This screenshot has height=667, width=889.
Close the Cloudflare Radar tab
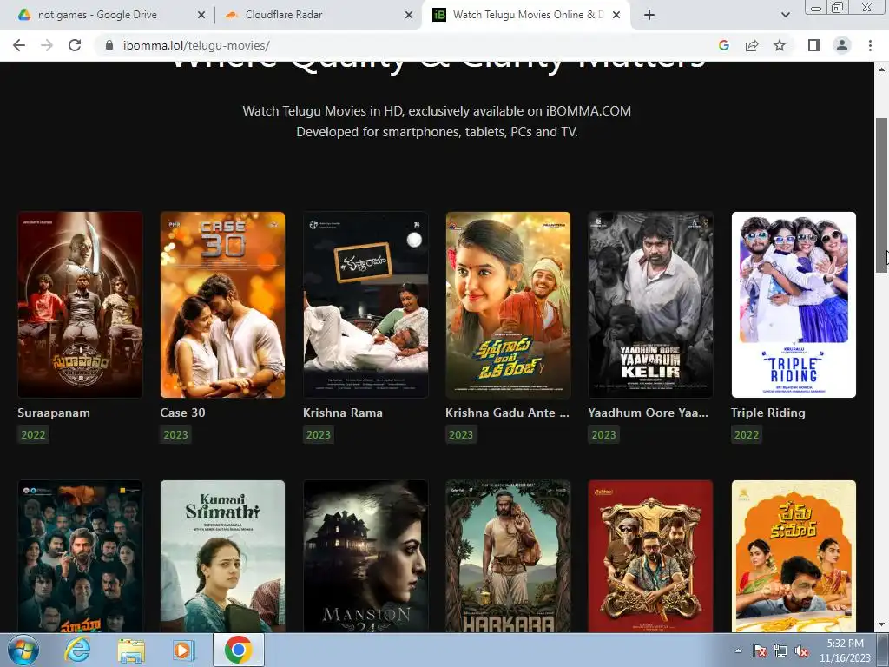[x=409, y=15]
